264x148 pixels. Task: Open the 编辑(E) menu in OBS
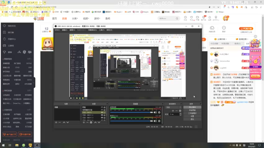click(64, 30)
